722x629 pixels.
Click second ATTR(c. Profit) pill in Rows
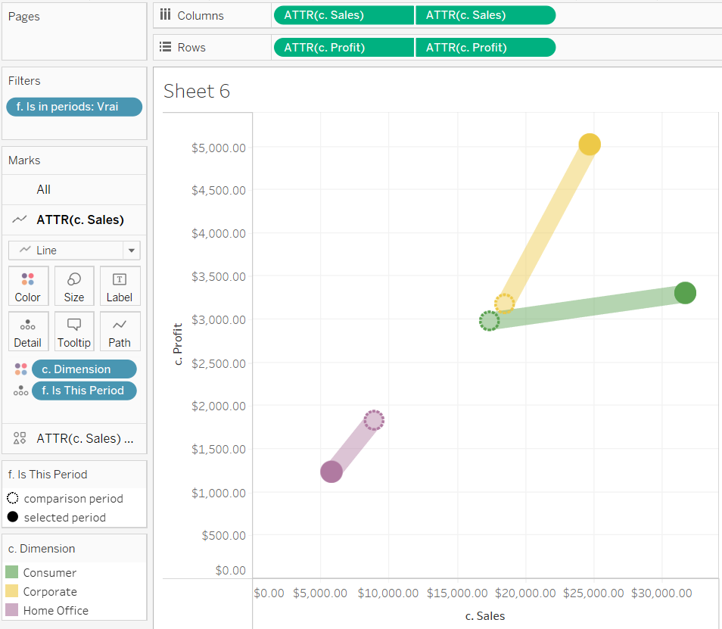485,47
